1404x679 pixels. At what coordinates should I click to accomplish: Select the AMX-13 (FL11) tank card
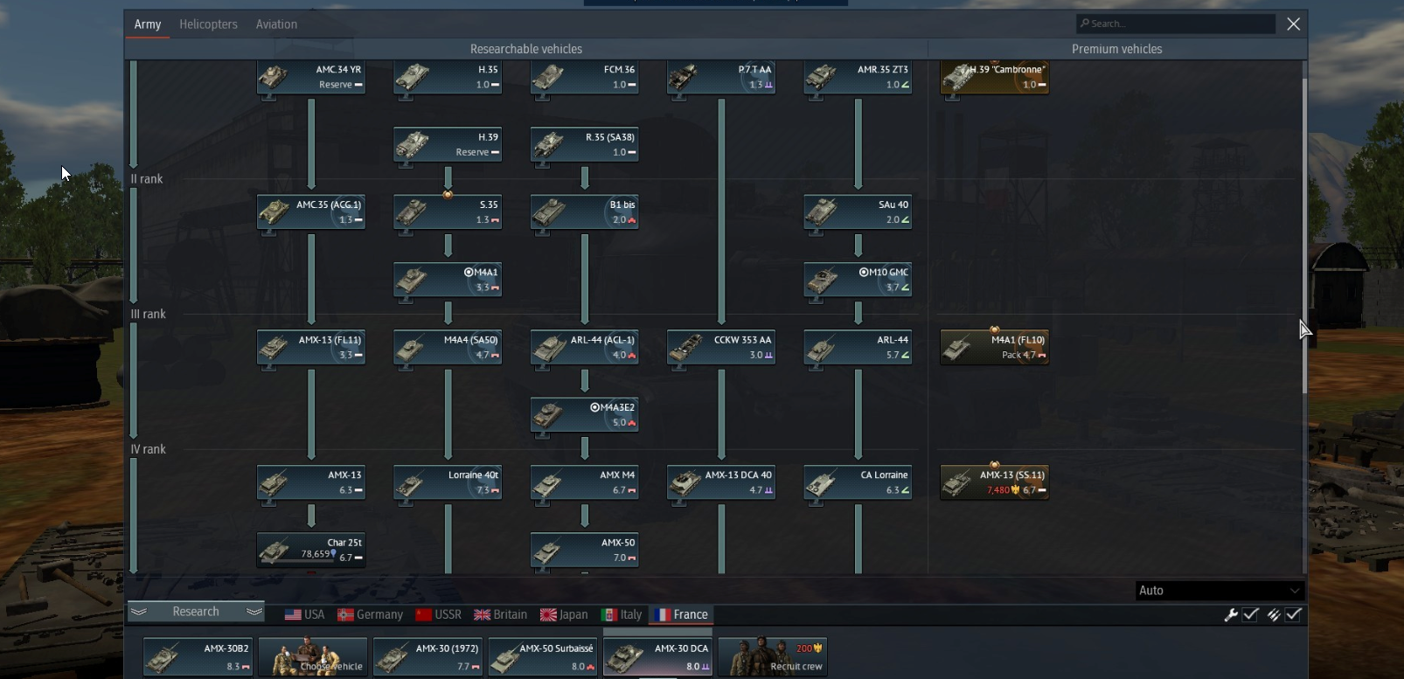311,347
